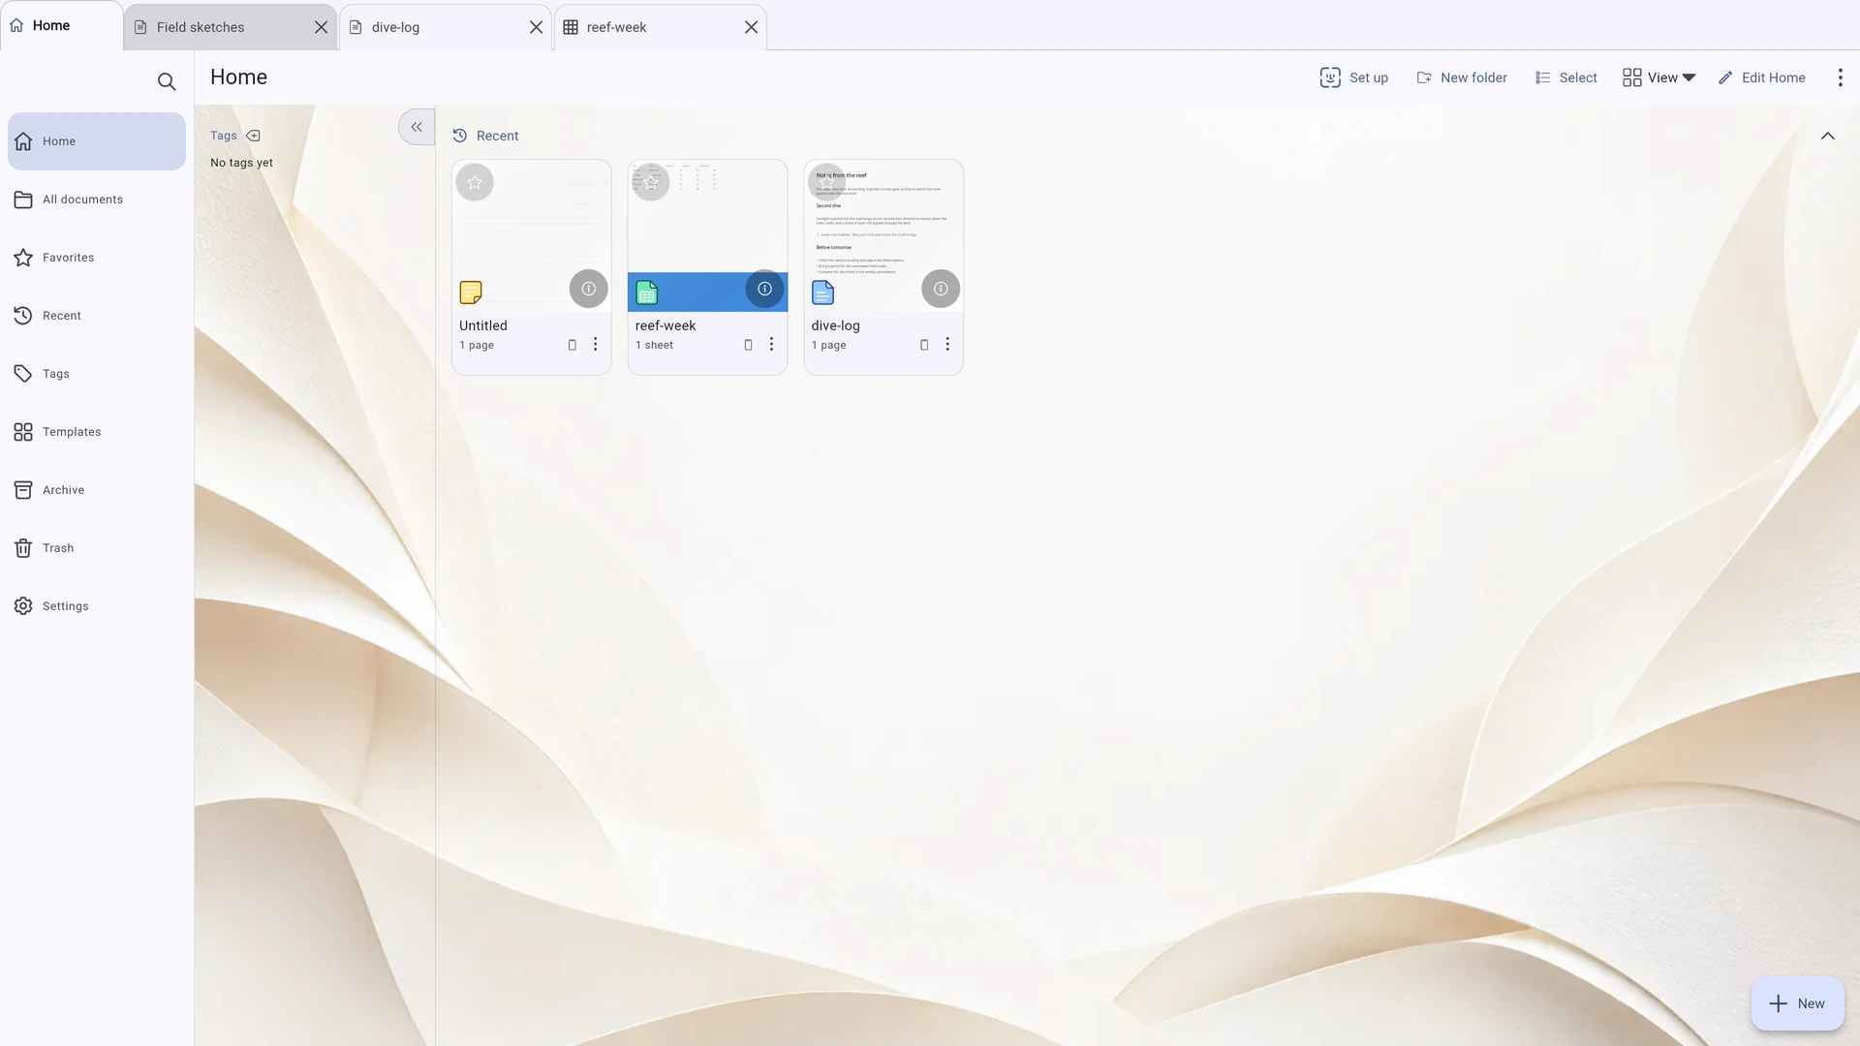Viewport: 1860px width, 1046px height.
Task: Collapse the tags panel with double-chevron button
Action: pos(417,127)
